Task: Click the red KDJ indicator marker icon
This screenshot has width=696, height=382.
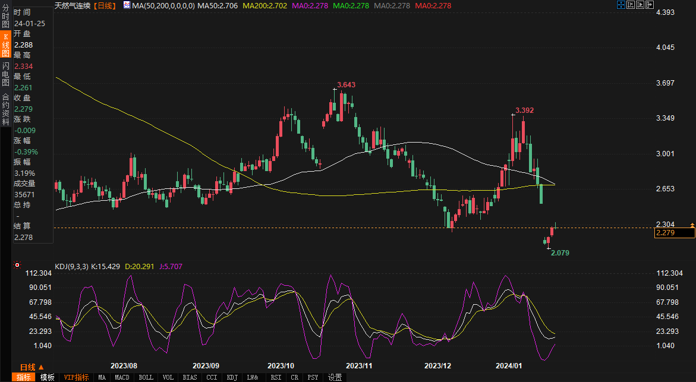Action: (x=17, y=266)
